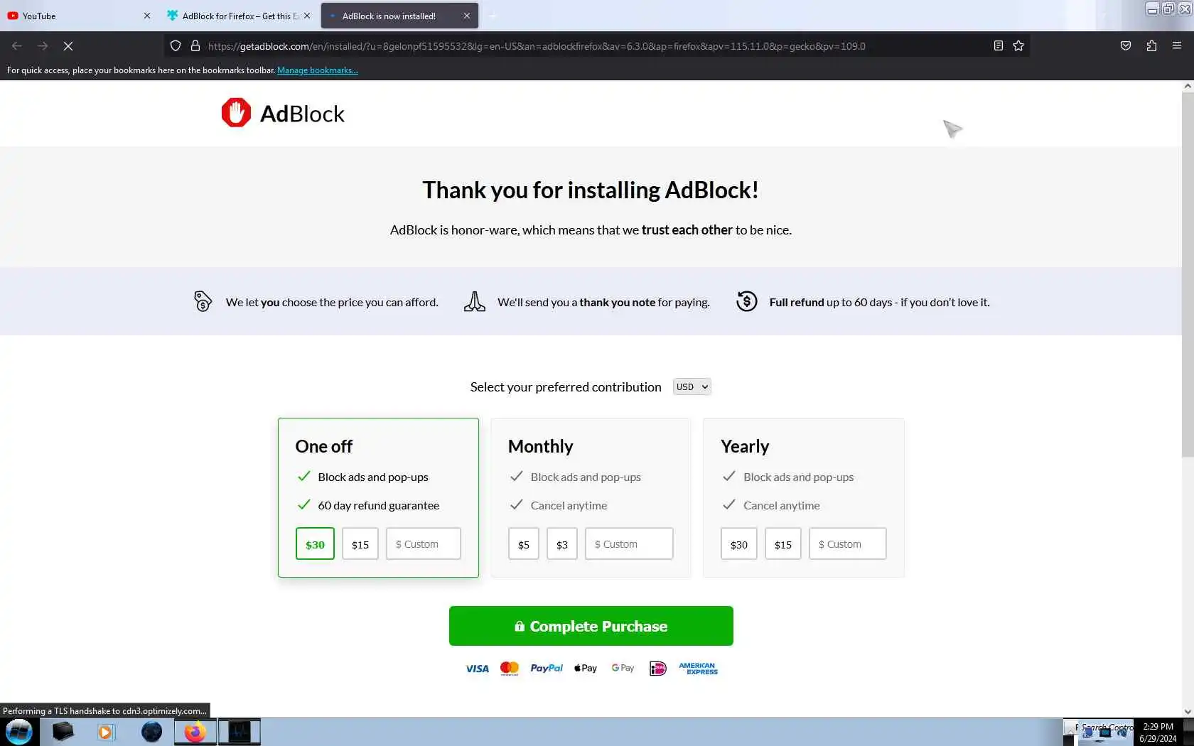Image resolution: width=1194 pixels, height=746 pixels.
Task: Close the YouTube tab
Action: click(147, 16)
